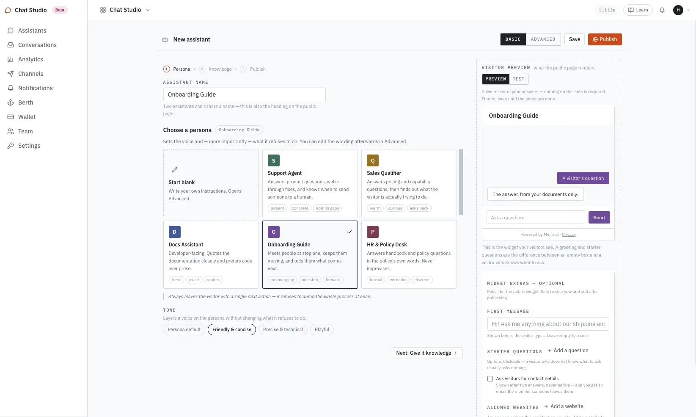Click the Send button in the preview
This screenshot has width=696, height=417.
(x=599, y=218)
